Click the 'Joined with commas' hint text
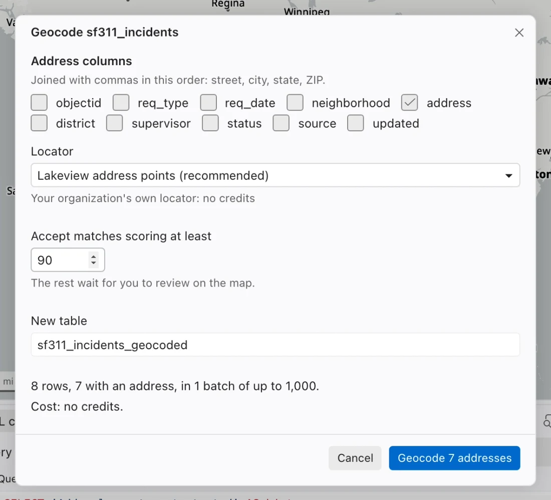 (x=178, y=80)
